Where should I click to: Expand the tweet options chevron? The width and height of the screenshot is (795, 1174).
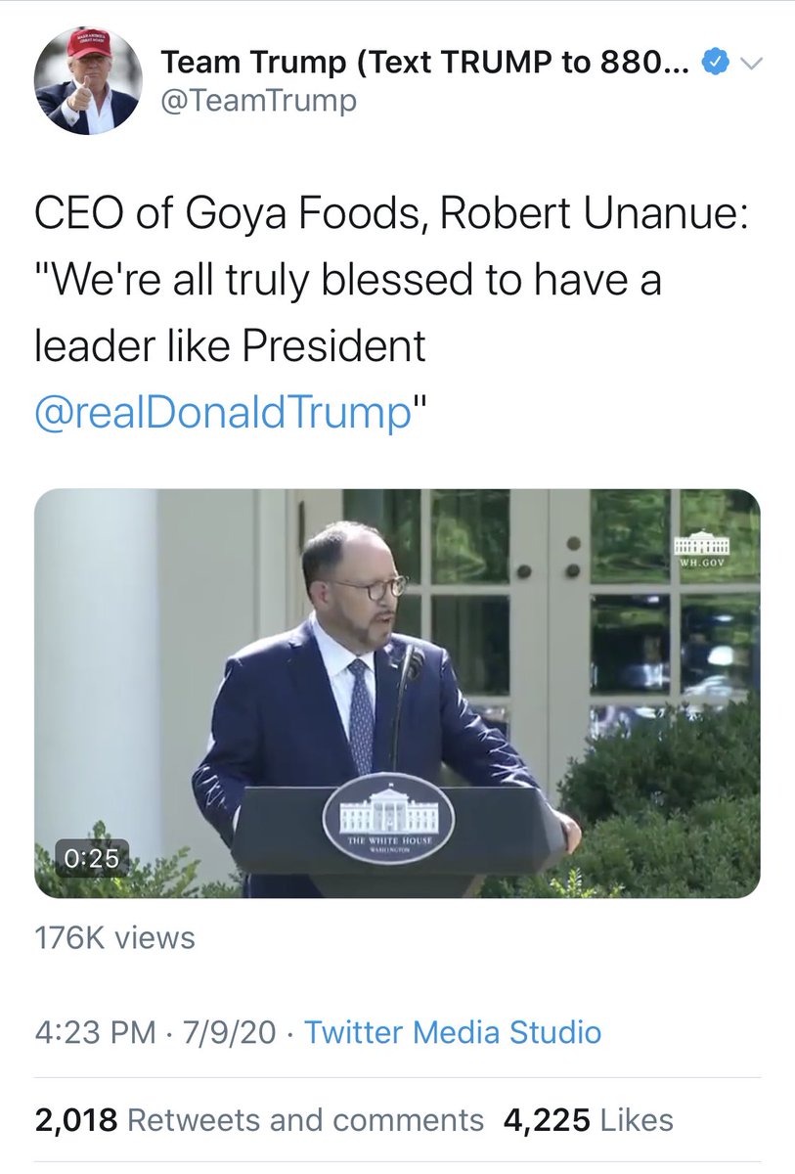pyautogui.click(x=750, y=65)
